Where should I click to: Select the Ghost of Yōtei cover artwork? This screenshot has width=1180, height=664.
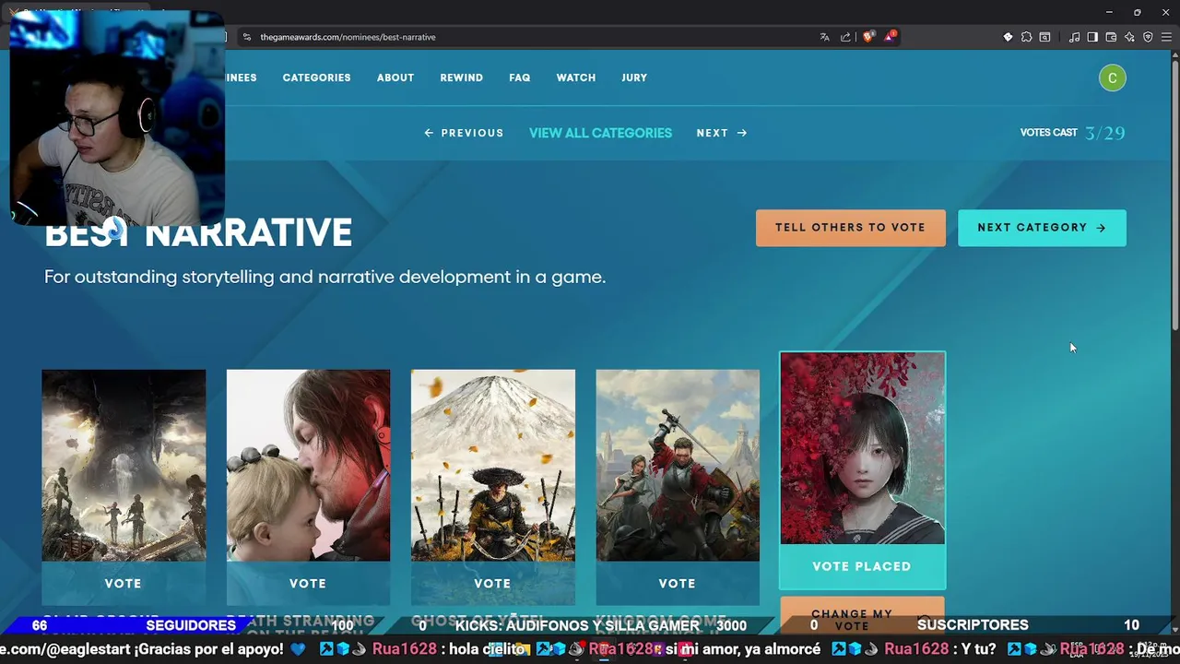click(492, 465)
